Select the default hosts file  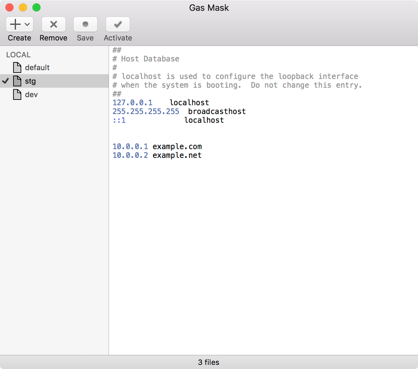(x=54, y=68)
